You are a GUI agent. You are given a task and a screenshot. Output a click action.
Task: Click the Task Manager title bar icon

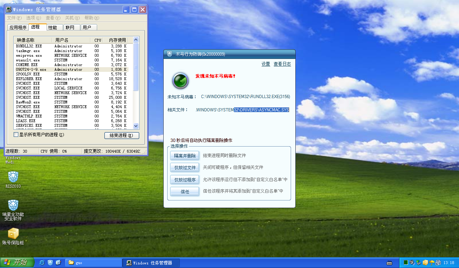9,9
